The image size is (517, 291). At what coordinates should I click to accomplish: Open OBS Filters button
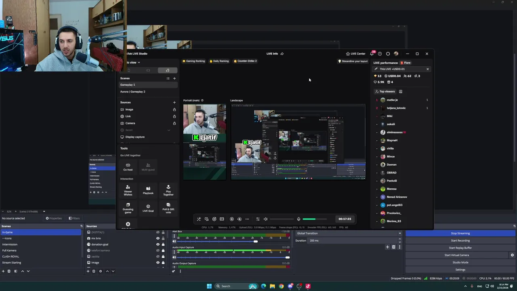(x=74, y=218)
